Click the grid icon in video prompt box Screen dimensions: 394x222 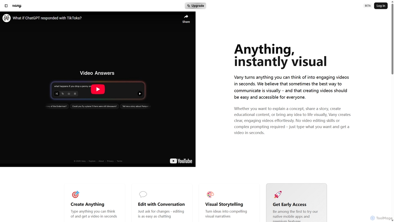click(75, 94)
